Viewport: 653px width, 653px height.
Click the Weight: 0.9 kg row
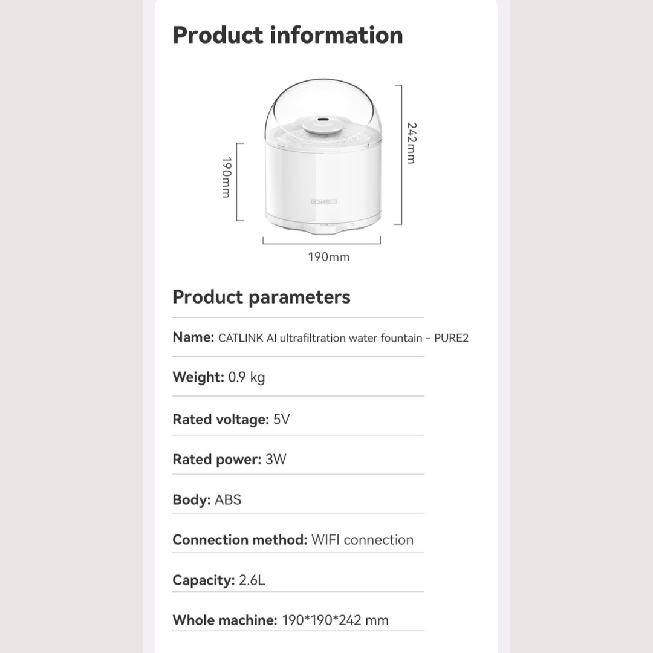(219, 377)
